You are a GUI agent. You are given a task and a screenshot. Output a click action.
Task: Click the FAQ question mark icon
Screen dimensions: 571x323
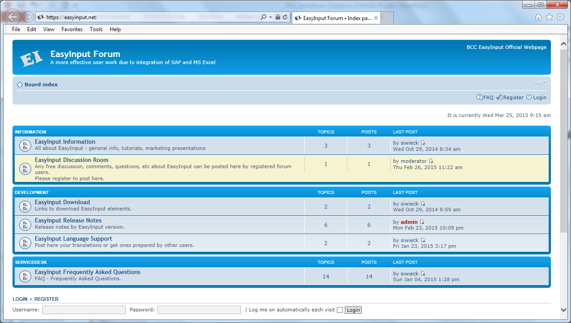tap(480, 97)
